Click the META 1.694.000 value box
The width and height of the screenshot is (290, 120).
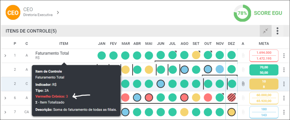[264, 55]
